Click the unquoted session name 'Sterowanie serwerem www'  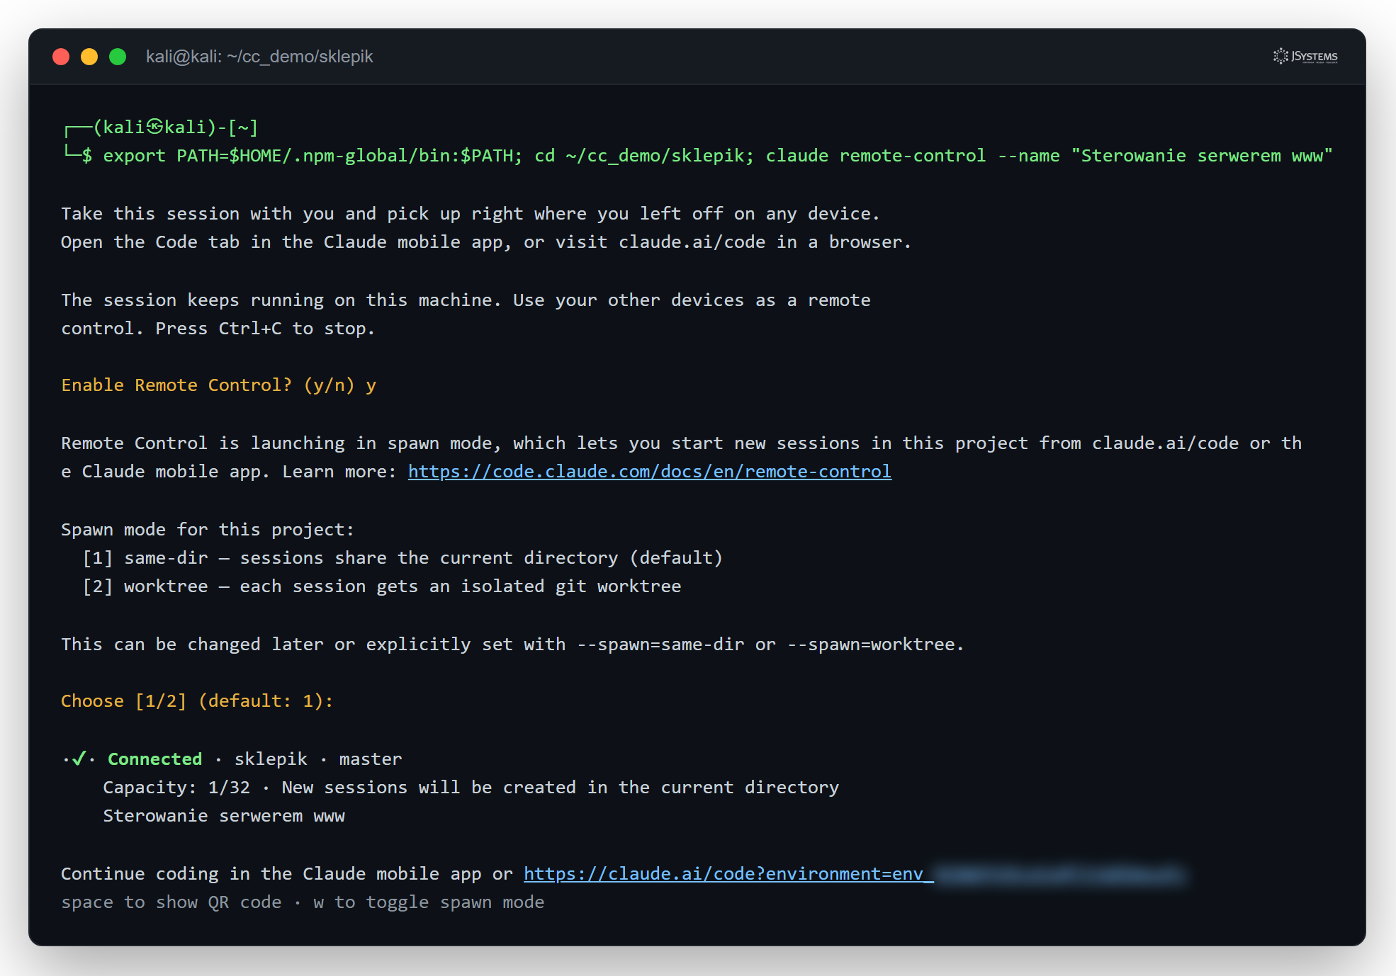click(224, 815)
